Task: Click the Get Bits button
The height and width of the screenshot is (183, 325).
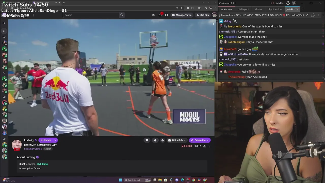Action: tap(203, 15)
